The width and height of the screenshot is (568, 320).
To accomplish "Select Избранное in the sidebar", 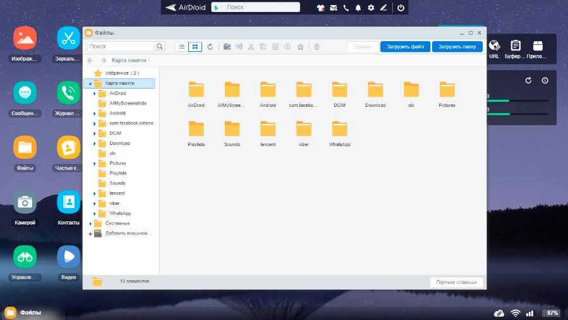I will [x=117, y=73].
